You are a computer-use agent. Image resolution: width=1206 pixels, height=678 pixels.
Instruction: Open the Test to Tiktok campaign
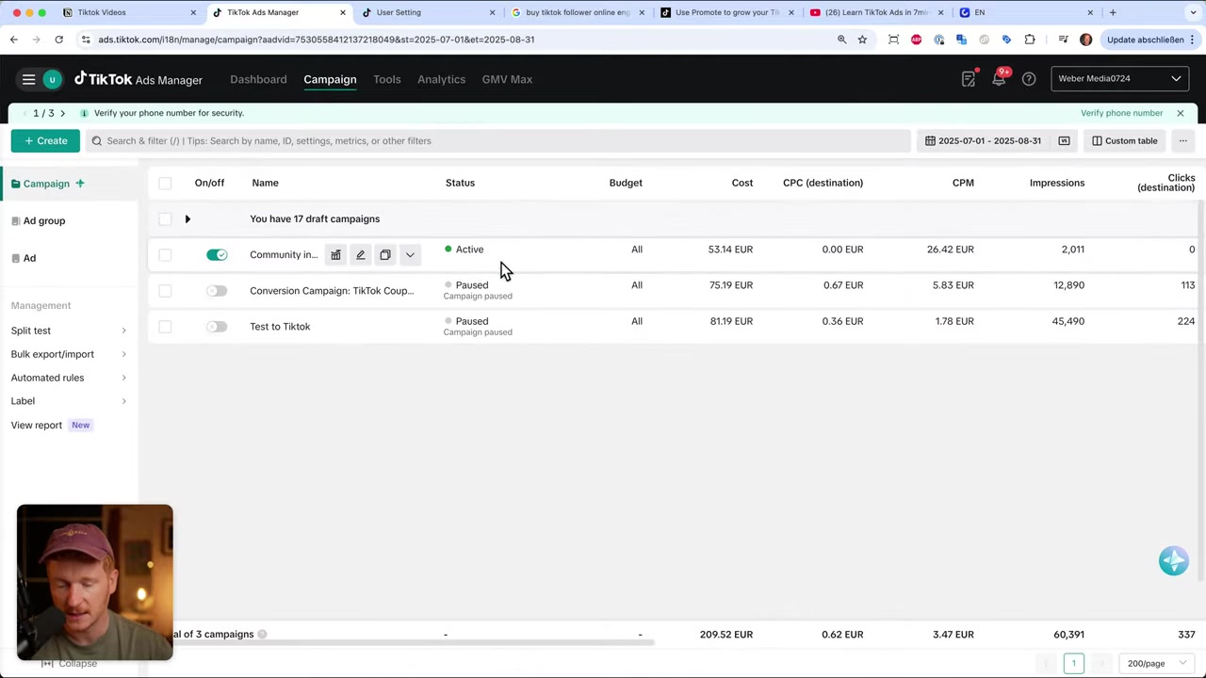coord(280,327)
